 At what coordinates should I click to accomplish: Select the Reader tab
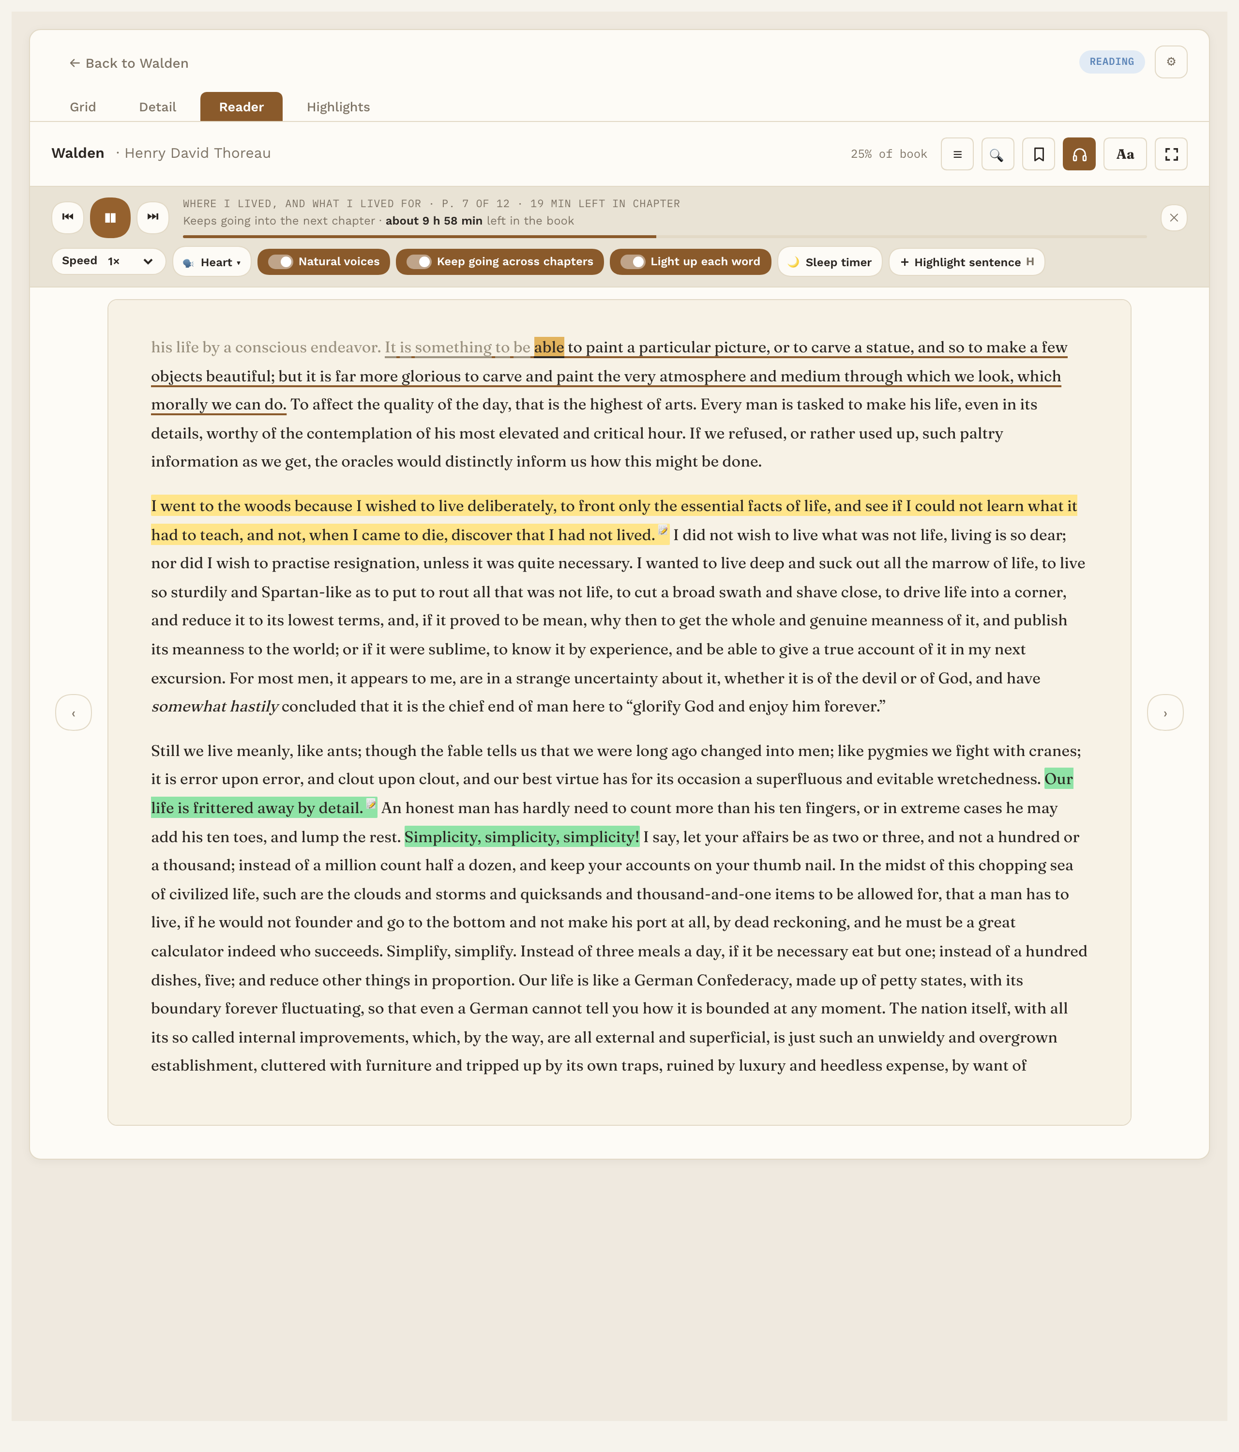[x=241, y=107]
